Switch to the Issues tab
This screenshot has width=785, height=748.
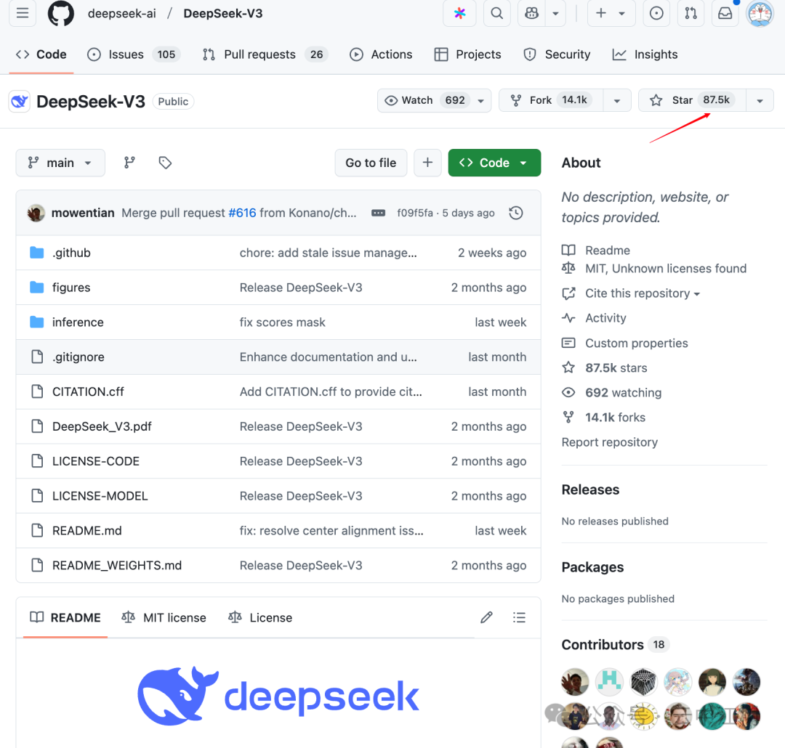coord(126,54)
